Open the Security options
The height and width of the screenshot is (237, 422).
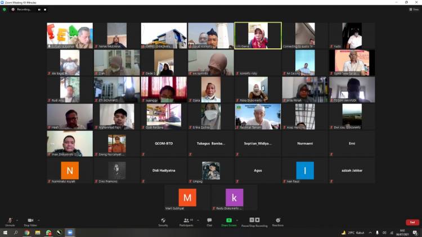[163, 221]
